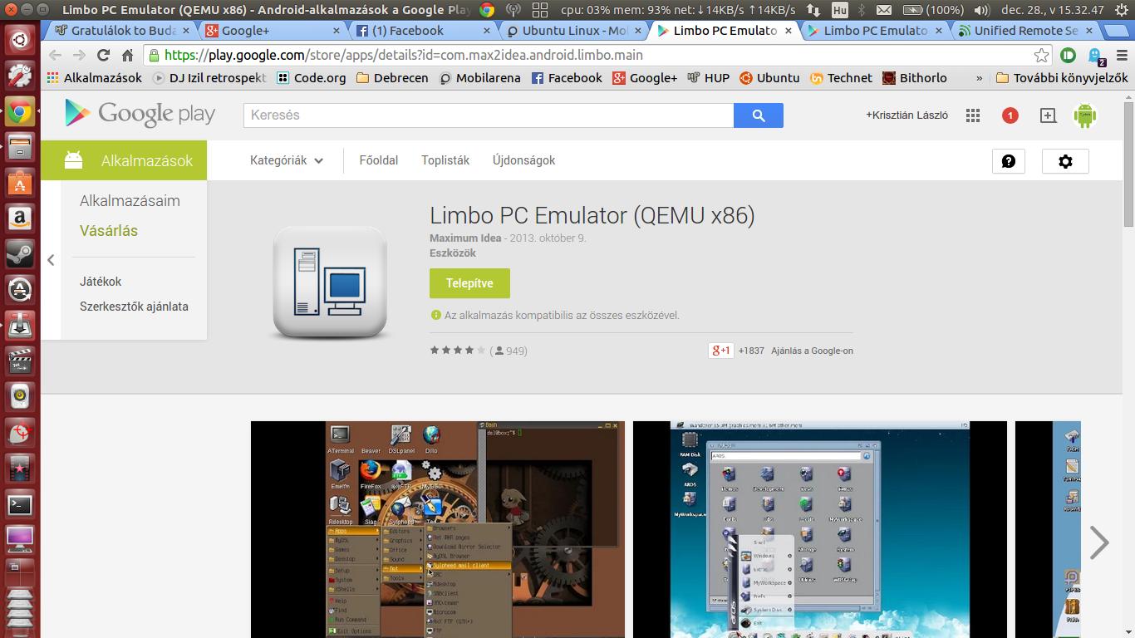This screenshot has width=1135, height=638.
Task: Click the URL address bar
Action: [587, 56]
